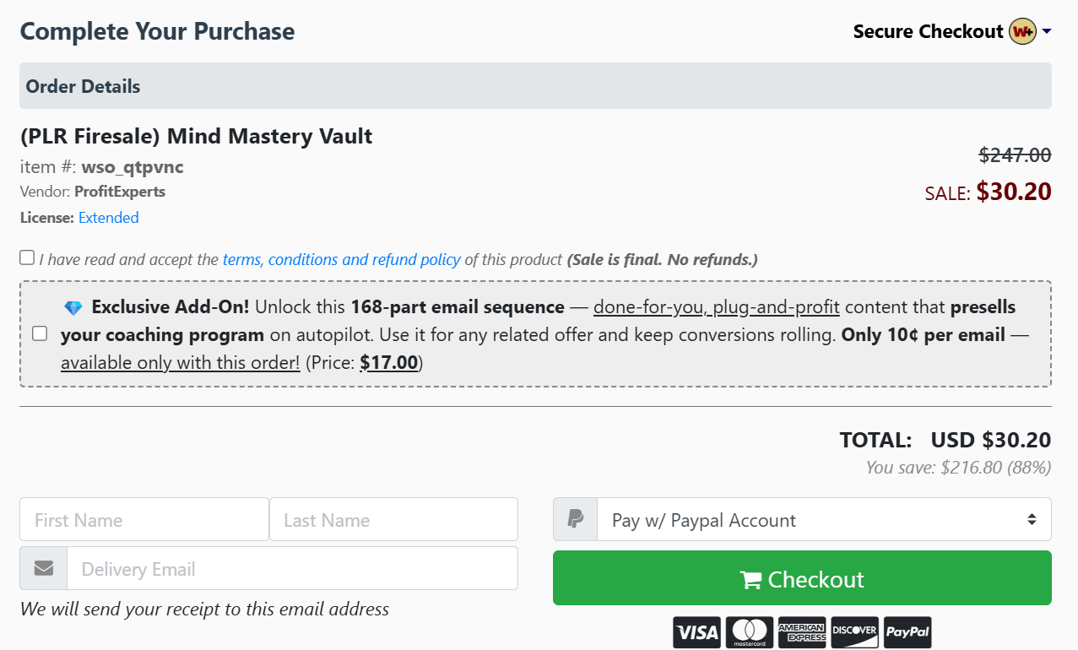Click the envelope icon next to Delivery Email

pyautogui.click(x=43, y=567)
